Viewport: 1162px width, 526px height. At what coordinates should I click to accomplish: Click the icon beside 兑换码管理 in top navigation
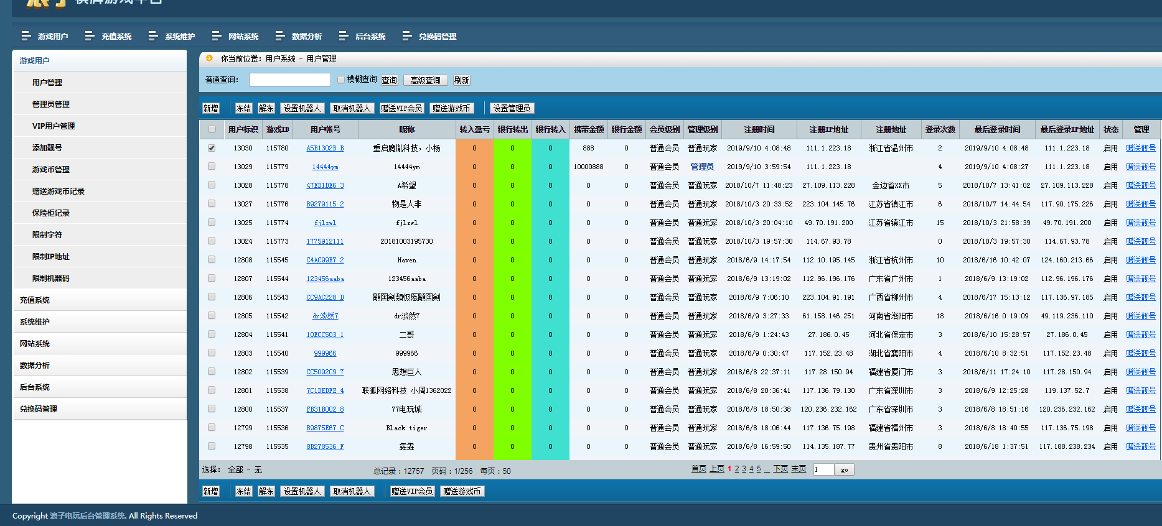(x=407, y=36)
